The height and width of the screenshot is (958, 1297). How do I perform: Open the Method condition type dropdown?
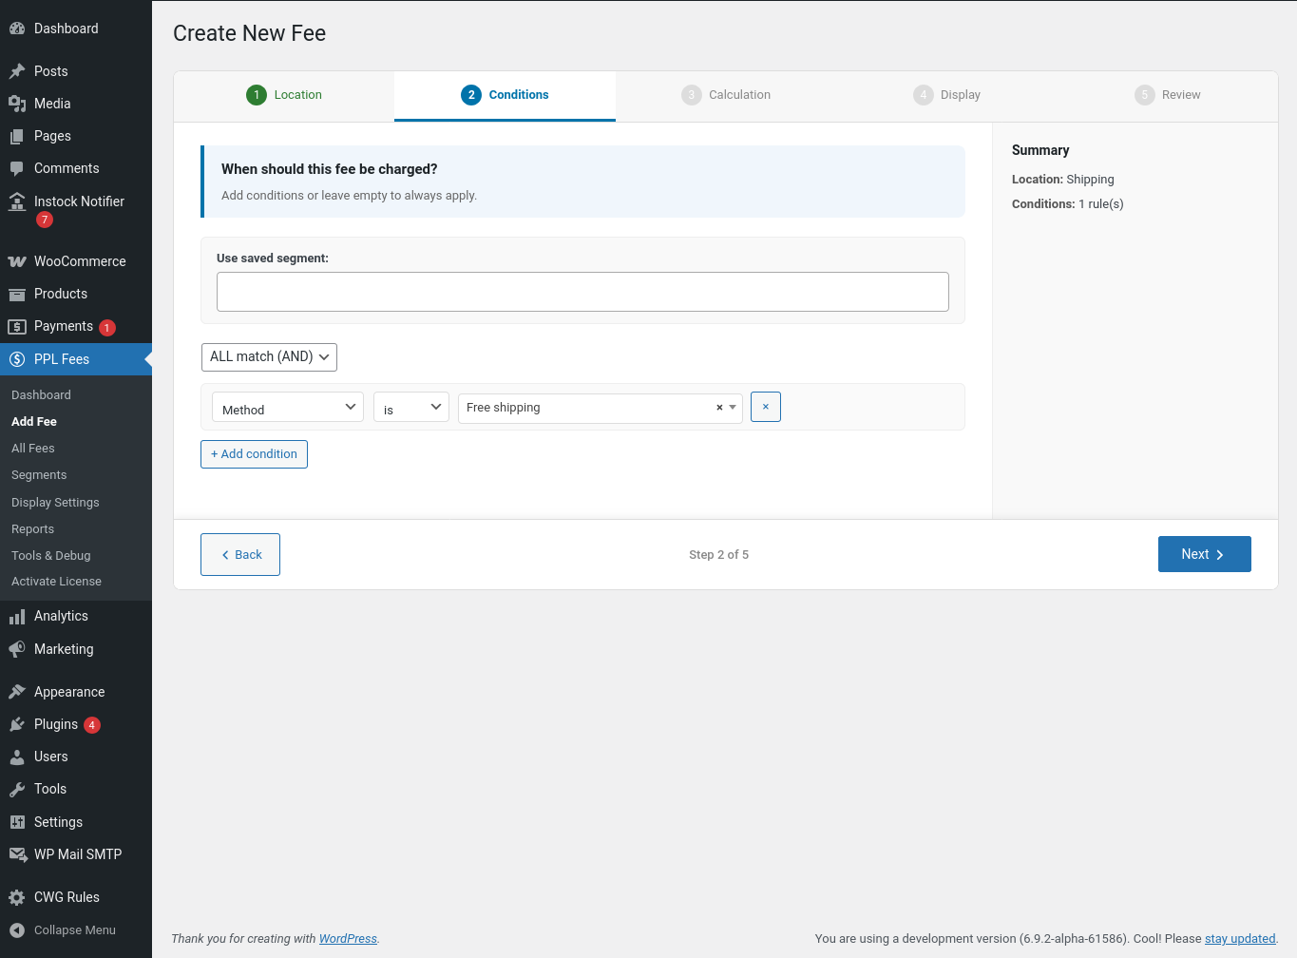coord(287,408)
